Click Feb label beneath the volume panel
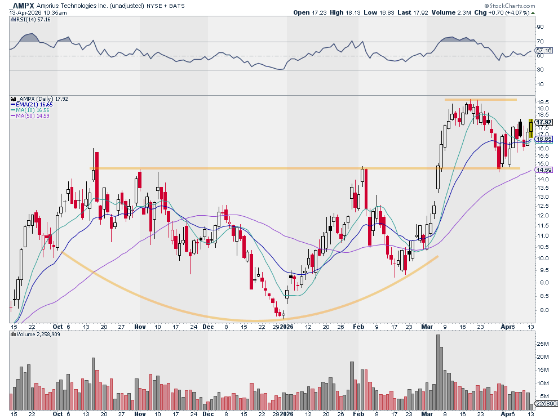Viewport: 558px width, 419px height. pos(358,414)
